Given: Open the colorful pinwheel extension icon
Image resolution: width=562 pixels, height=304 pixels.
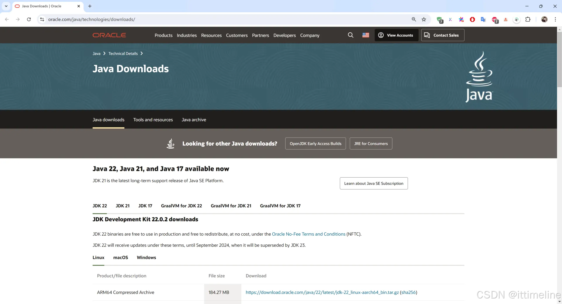Looking at the screenshot, I should [461, 19].
